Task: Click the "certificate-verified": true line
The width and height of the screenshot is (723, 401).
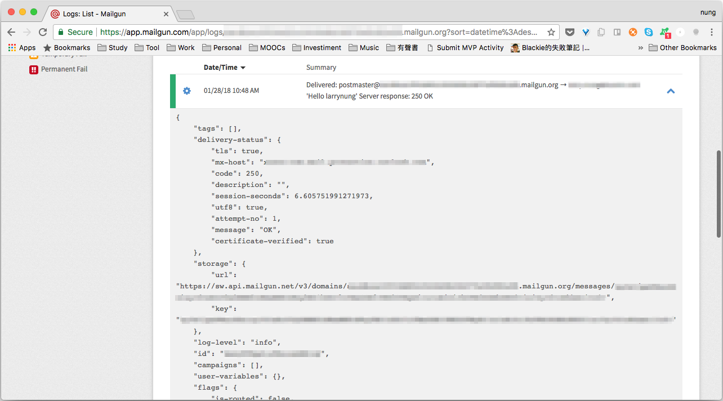Action: [x=273, y=241]
